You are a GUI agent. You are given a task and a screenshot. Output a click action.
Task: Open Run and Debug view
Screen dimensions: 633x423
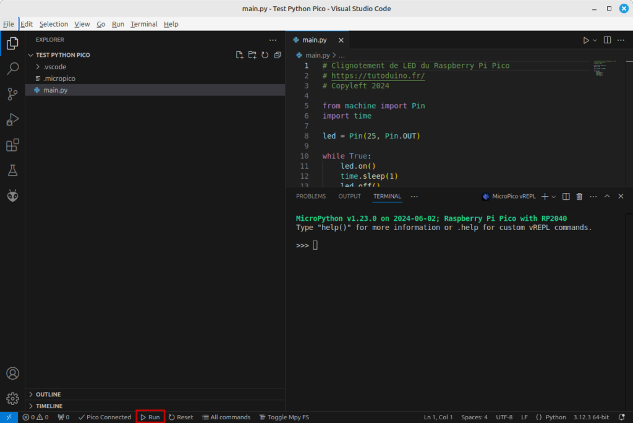pos(12,119)
